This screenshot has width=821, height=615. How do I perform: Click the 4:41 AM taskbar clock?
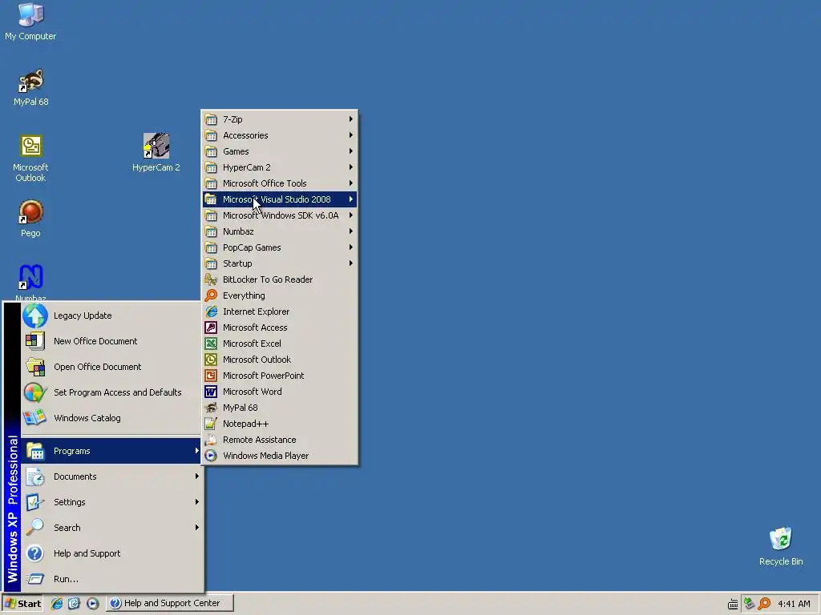click(794, 604)
